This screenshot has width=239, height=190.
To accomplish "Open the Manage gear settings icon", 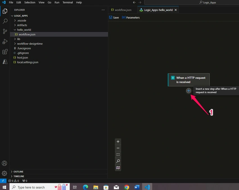I will [x=4, y=173].
